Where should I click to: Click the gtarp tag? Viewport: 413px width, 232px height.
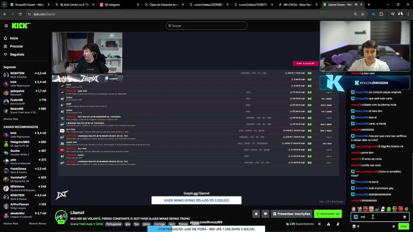coord(146,224)
